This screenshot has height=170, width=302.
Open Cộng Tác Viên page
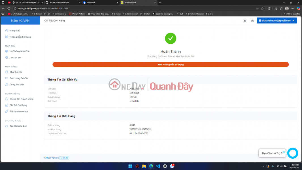point(6,84)
